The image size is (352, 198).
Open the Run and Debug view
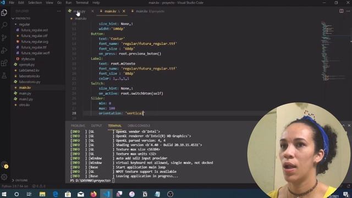[x=4, y=50]
